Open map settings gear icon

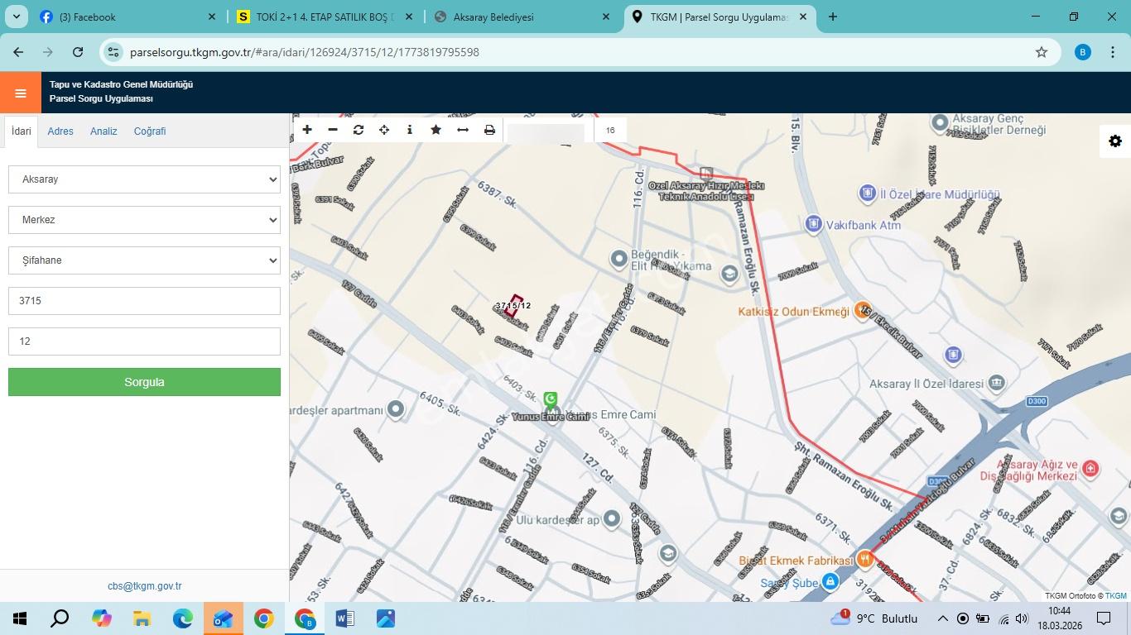pyautogui.click(x=1115, y=141)
